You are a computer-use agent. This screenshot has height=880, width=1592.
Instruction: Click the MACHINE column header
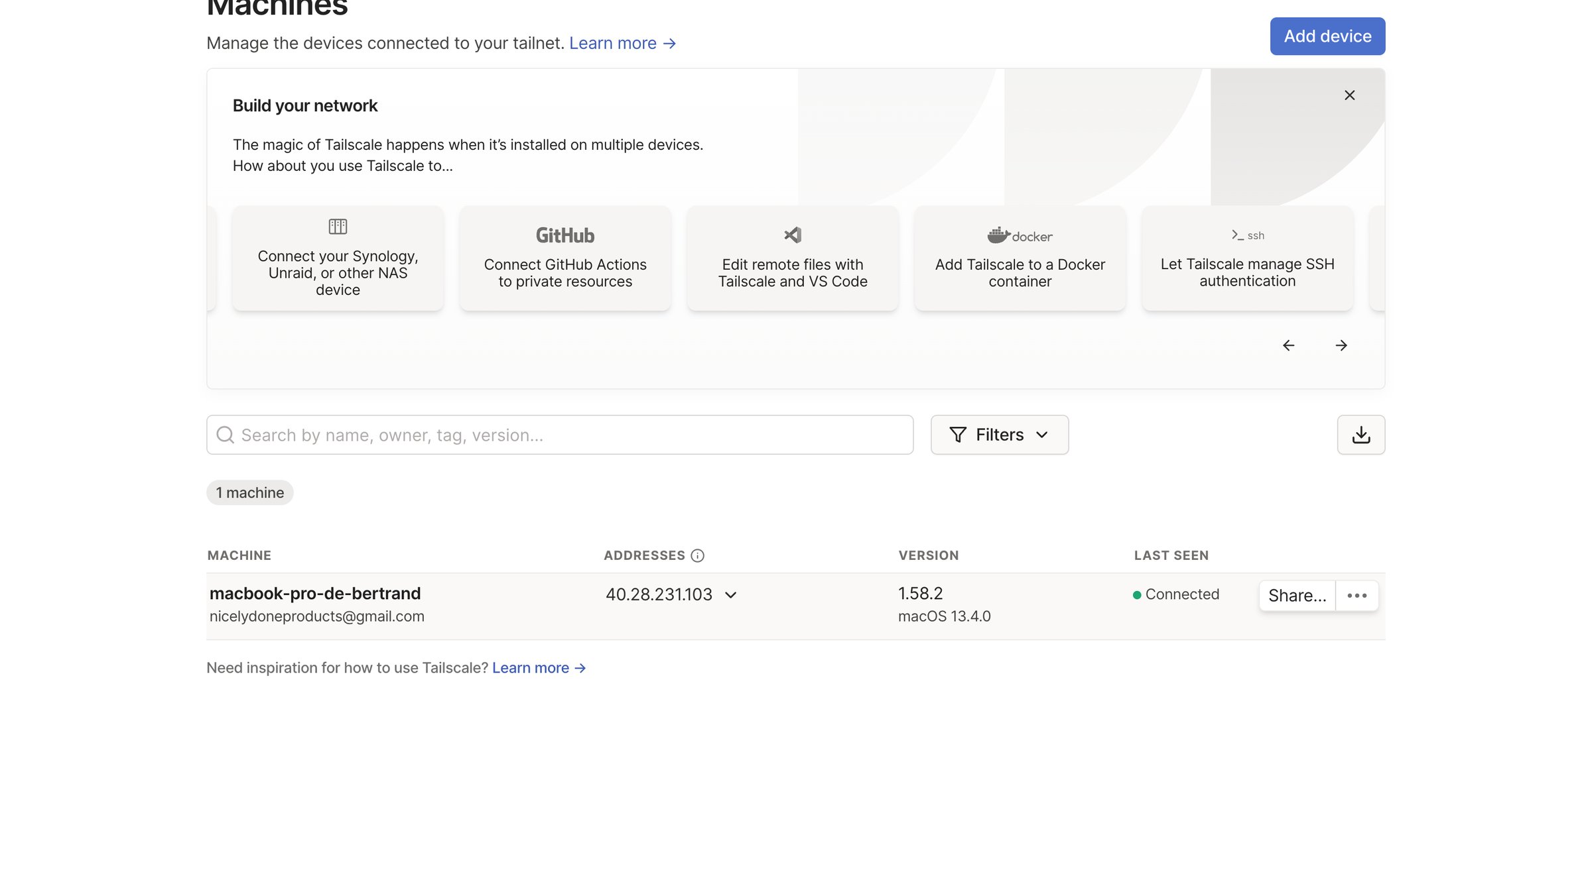coord(239,555)
